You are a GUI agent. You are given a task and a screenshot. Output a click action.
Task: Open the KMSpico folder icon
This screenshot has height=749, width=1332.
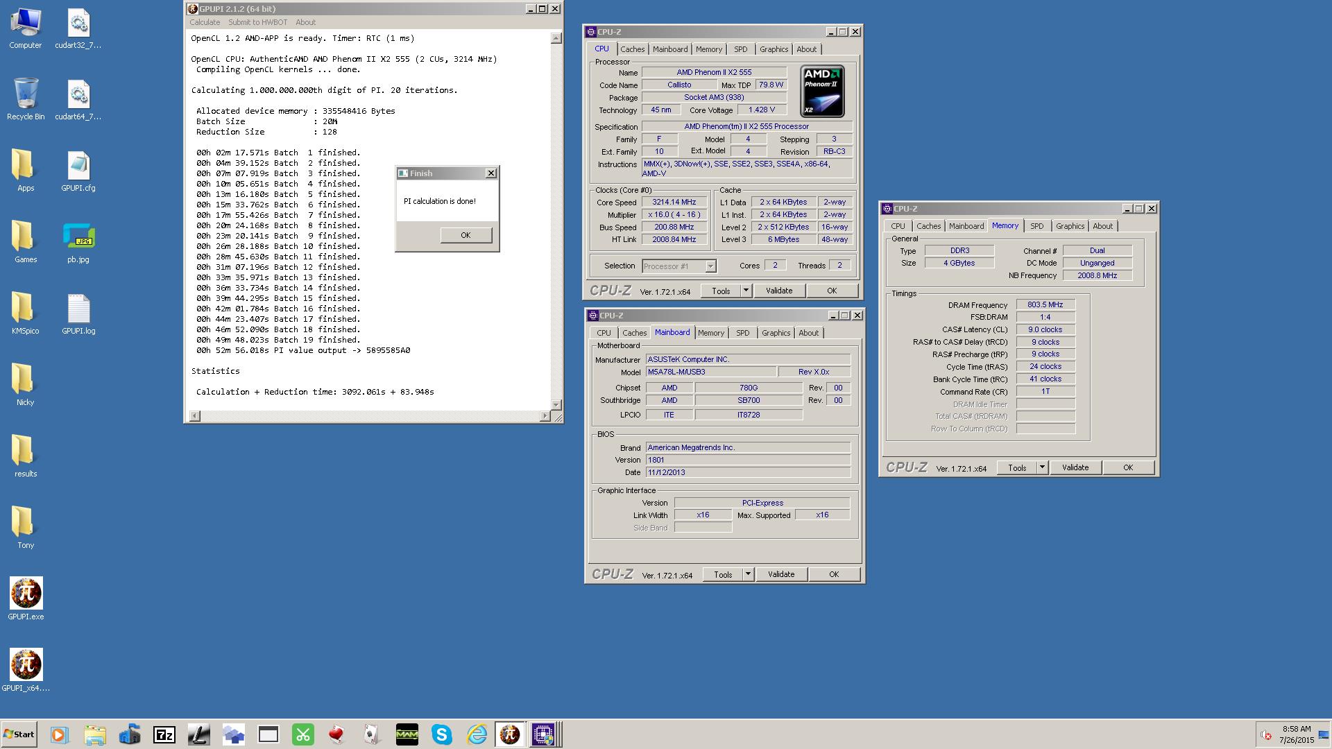point(26,313)
